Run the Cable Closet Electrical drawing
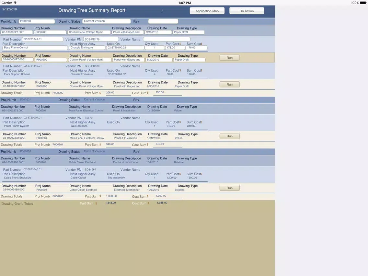 pyautogui.click(x=229, y=188)
